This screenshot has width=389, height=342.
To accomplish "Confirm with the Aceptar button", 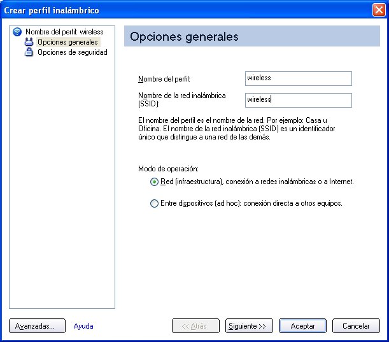I will [x=302, y=325].
